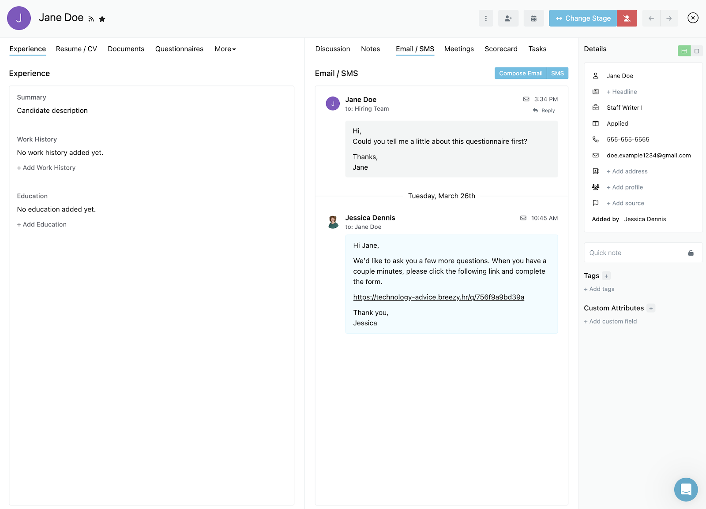The image size is (706, 509).
Task: Click the add team member icon
Action: pyautogui.click(x=508, y=18)
